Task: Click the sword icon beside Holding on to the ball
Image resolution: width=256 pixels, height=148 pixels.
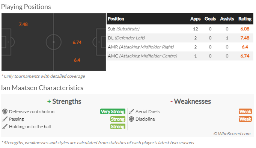Action: 5,127
